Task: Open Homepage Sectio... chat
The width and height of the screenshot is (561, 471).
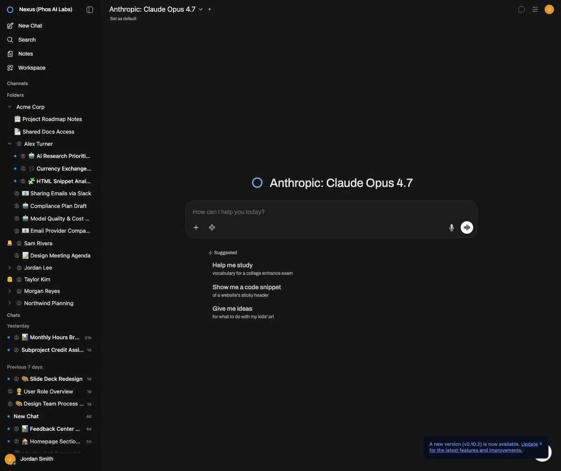Action: 50,442
